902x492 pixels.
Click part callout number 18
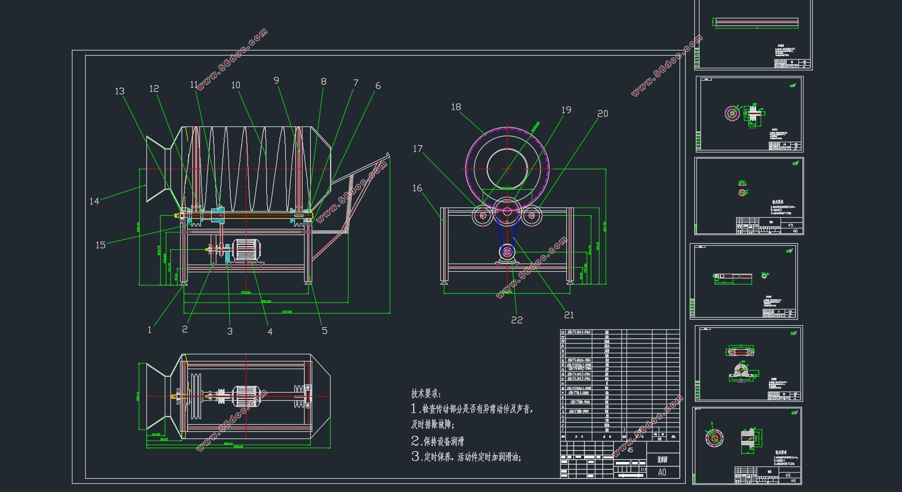(x=456, y=107)
